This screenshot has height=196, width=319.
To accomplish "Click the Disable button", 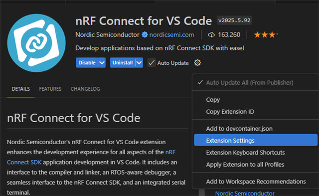I will [87, 63].
